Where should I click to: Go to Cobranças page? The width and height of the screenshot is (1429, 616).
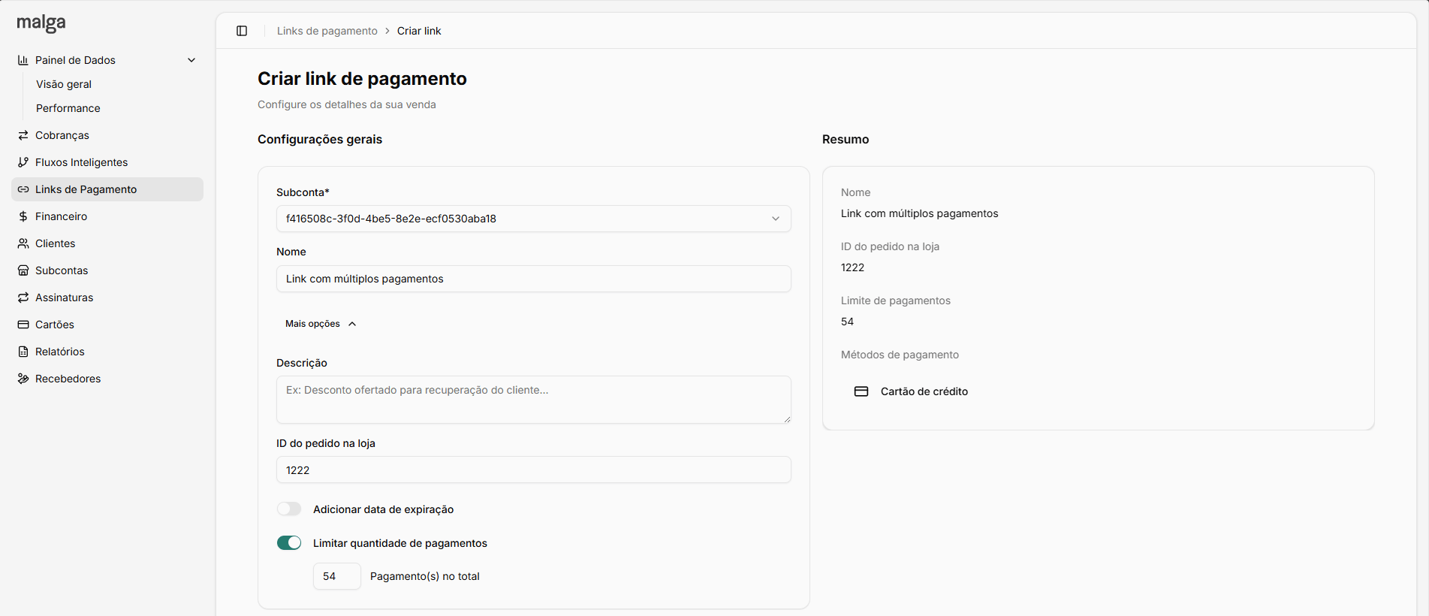coord(107,135)
